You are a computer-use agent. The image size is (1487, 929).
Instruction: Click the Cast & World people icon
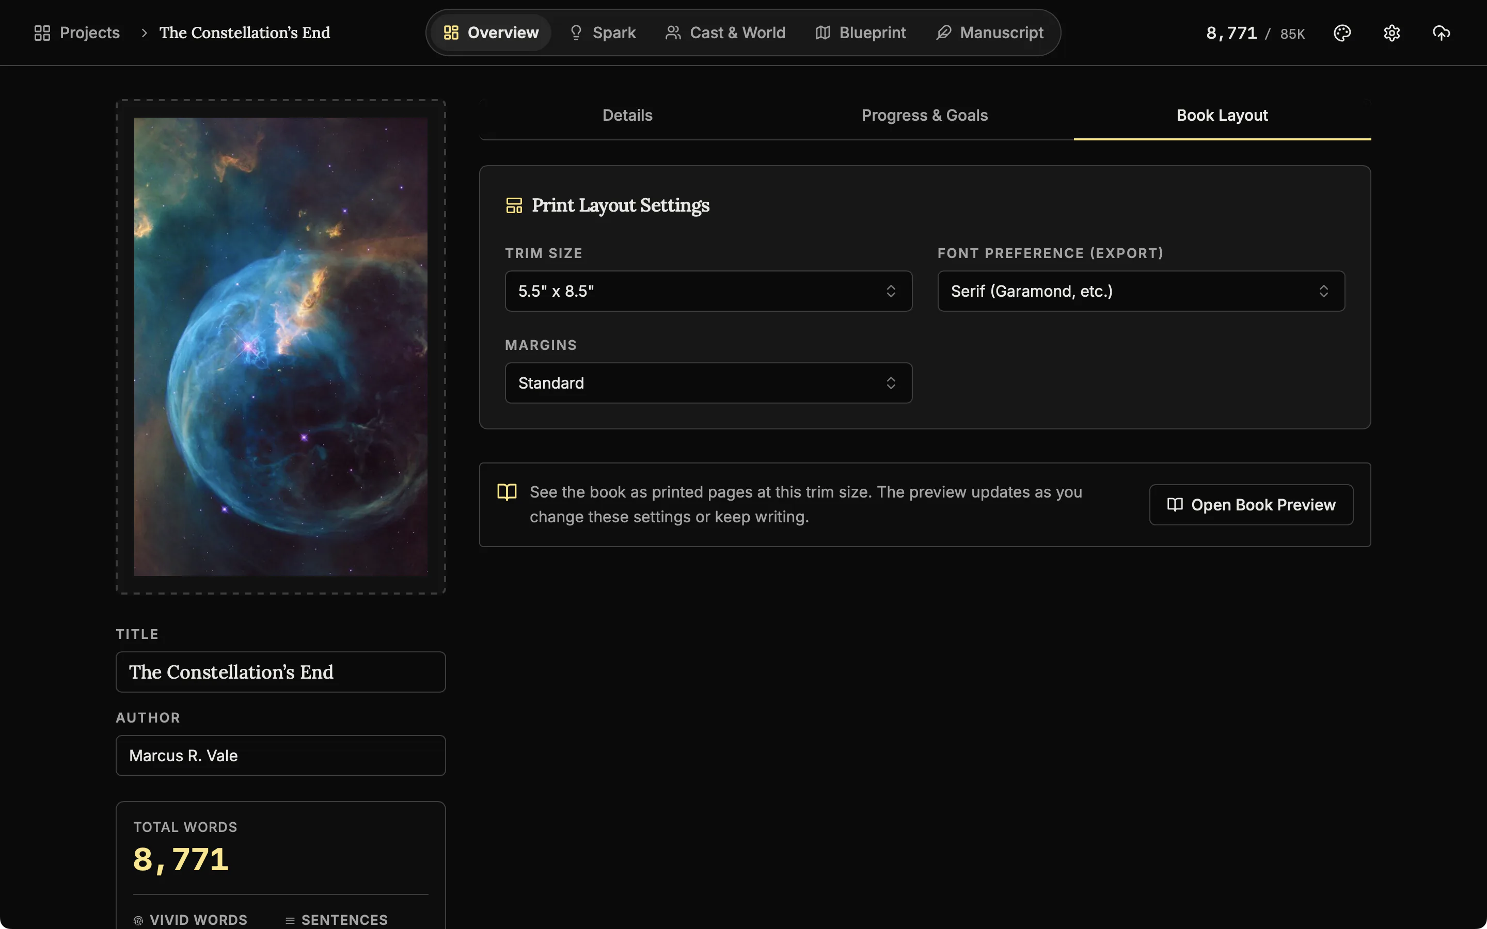point(673,33)
